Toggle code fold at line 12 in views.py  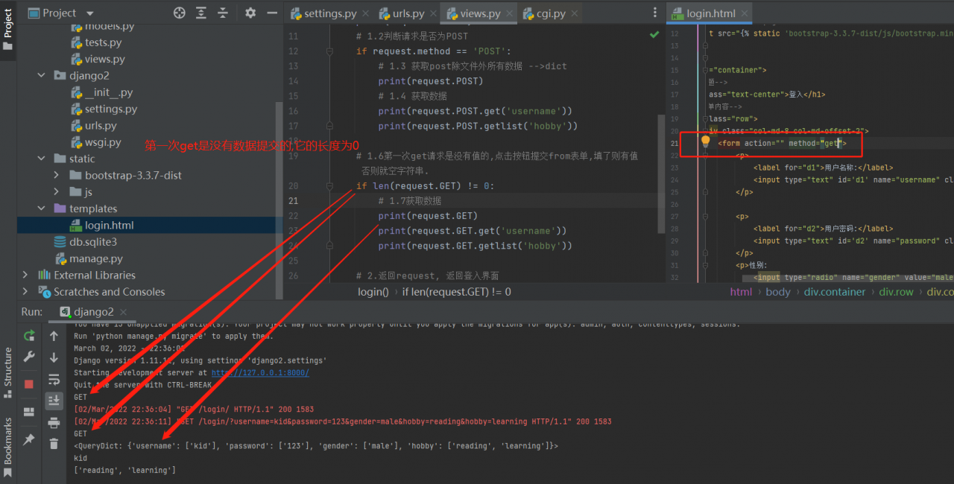[x=329, y=51]
